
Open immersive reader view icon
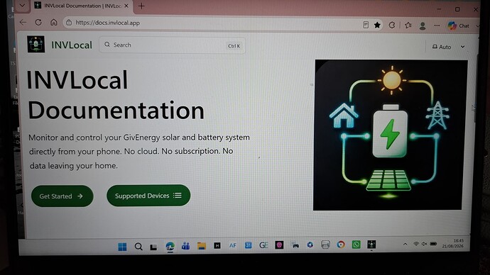tap(366, 25)
